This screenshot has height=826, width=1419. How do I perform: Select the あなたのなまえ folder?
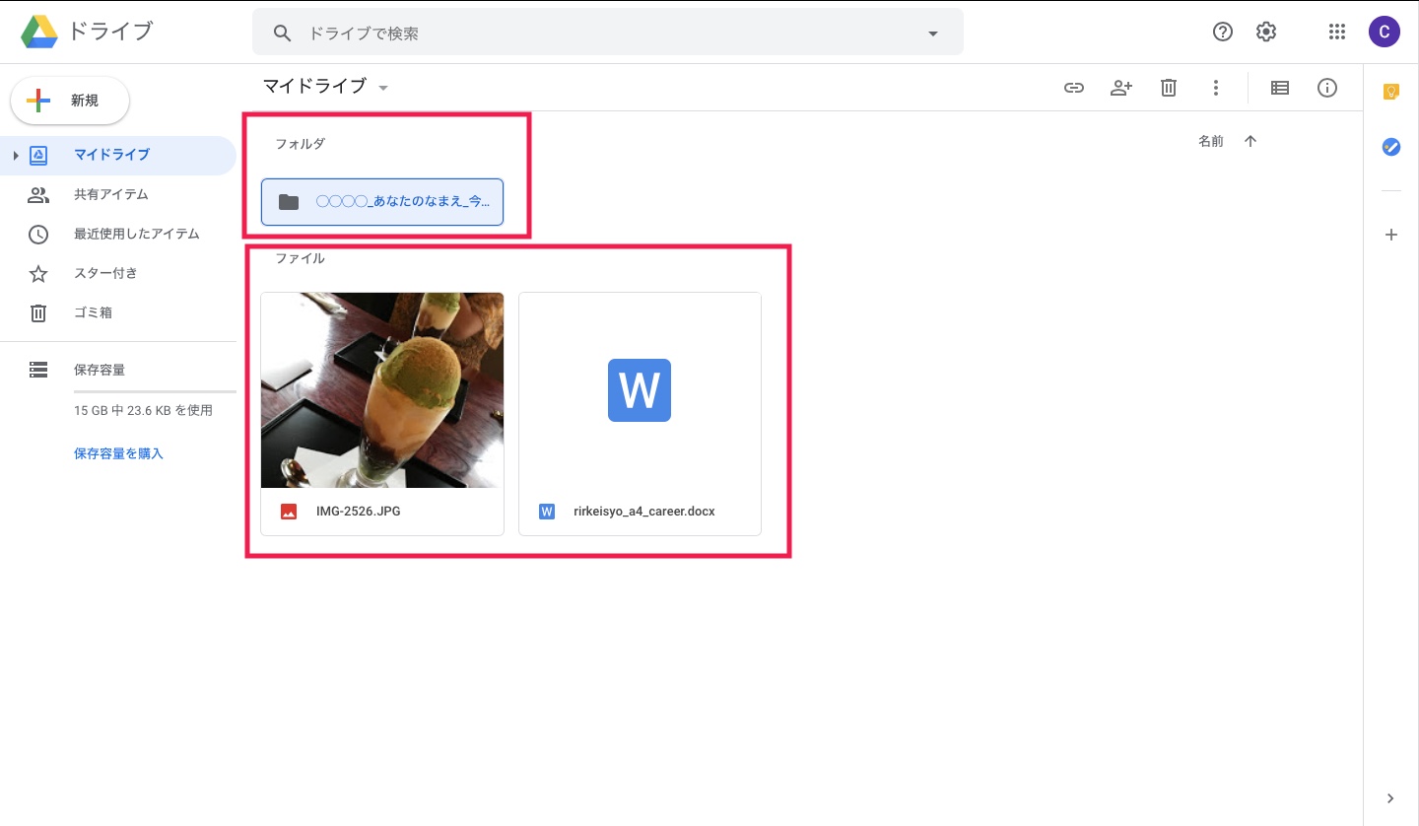click(382, 202)
